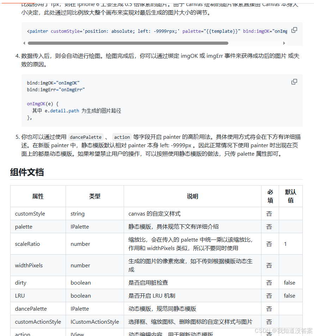
Task: Click the IPalette type in palette row
Action: click(x=95, y=227)
